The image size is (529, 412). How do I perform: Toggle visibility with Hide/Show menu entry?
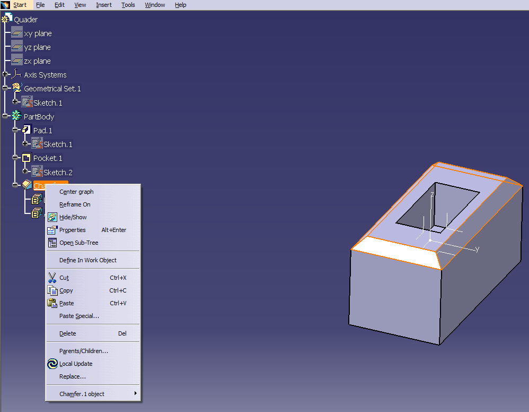pos(73,217)
